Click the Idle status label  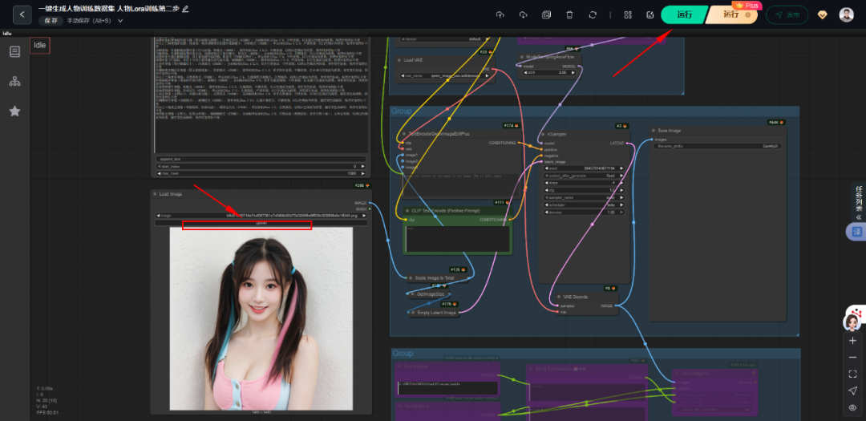[40, 45]
